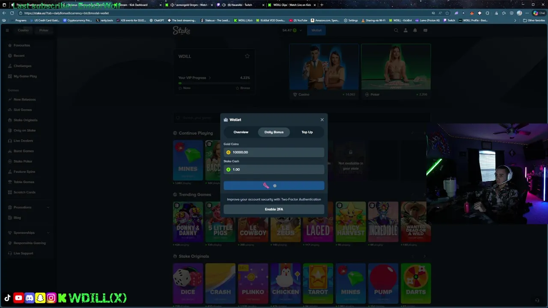548x308 pixels.
Task: Open Only on Stake in sidebar
Action: point(24,130)
